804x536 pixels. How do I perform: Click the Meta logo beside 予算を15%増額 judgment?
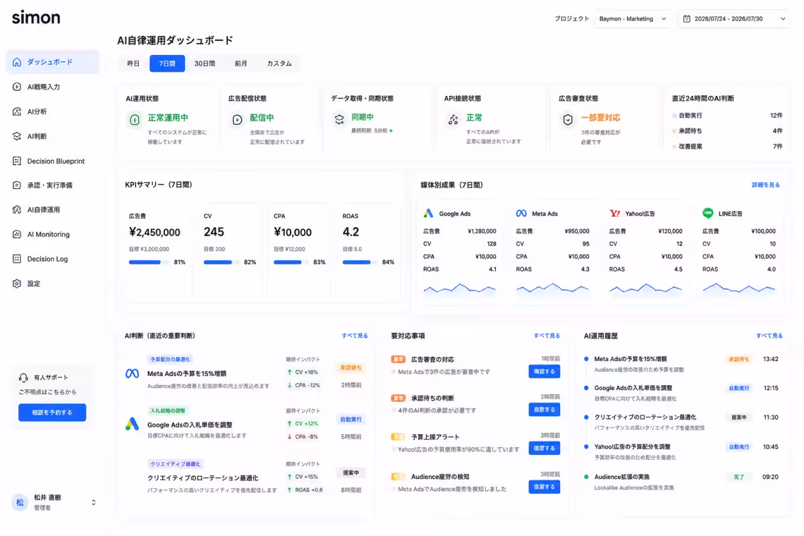point(132,373)
